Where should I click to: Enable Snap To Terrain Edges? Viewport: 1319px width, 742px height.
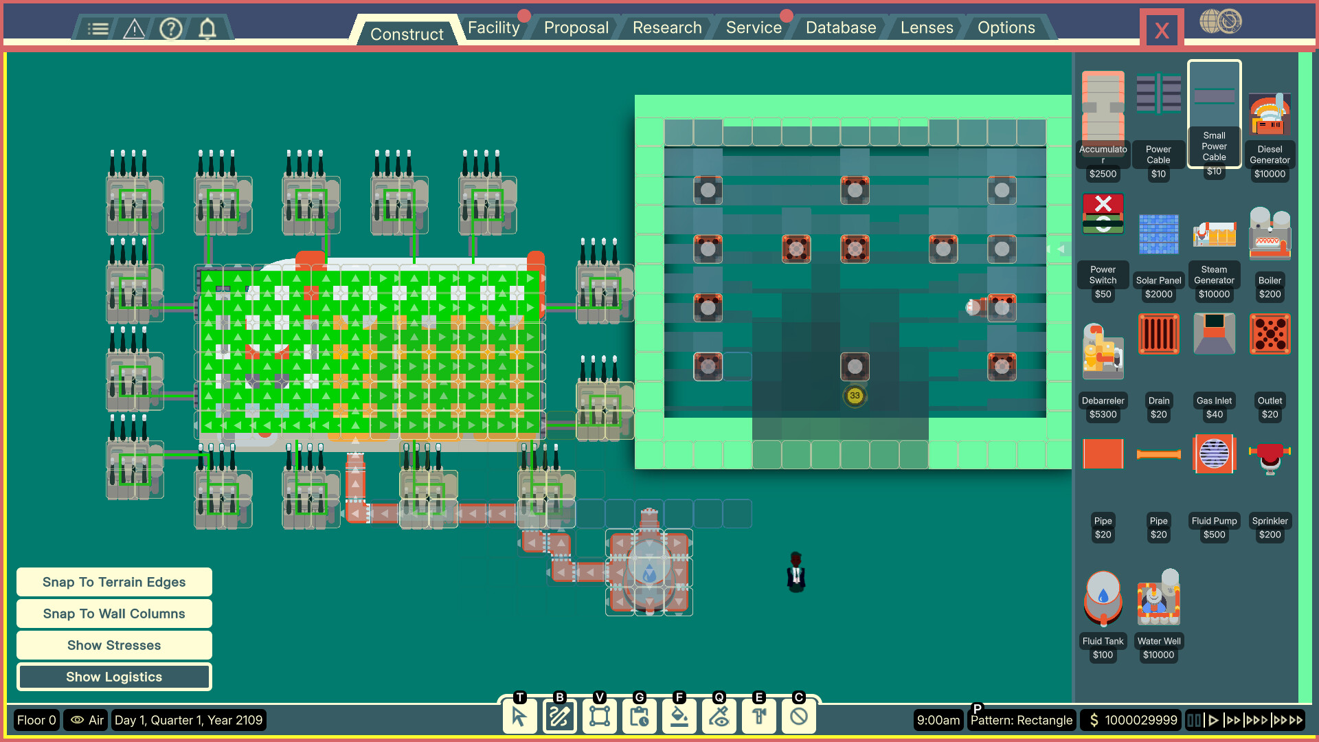[x=114, y=582]
